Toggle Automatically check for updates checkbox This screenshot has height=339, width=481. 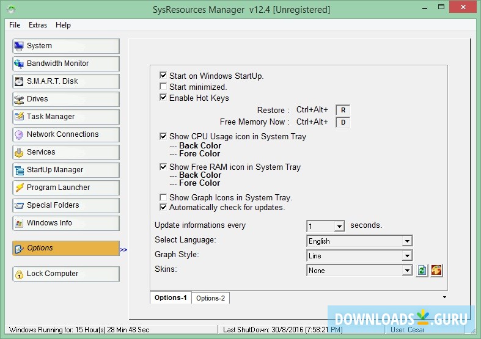tap(163, 207)
